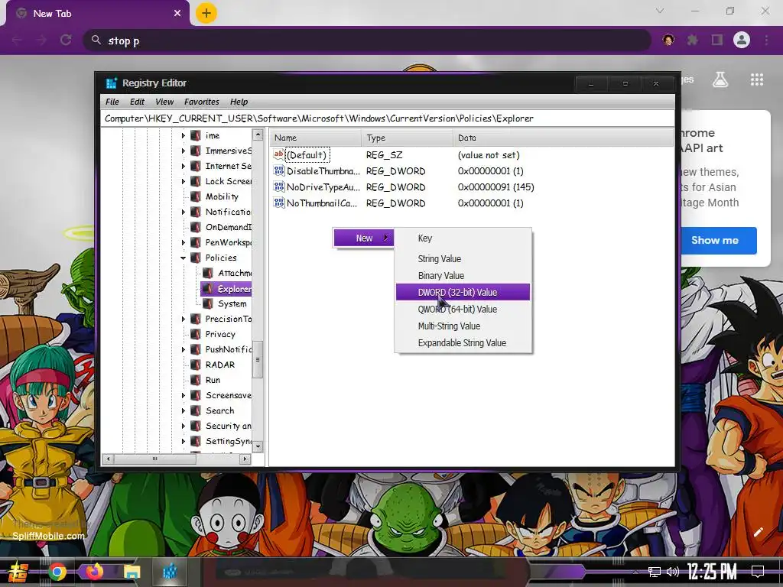Pick String Value in New submenu
783x587 pixels.
pos(463,259)
